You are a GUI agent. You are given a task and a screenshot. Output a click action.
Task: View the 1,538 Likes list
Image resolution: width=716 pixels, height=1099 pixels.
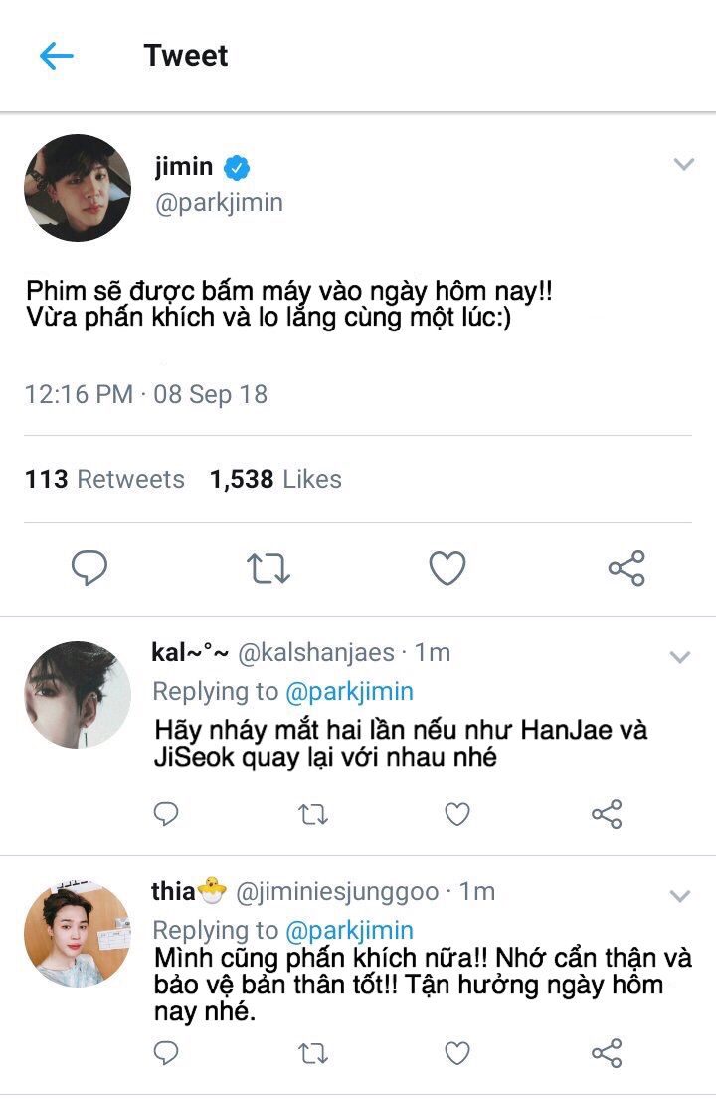point(275,479)
